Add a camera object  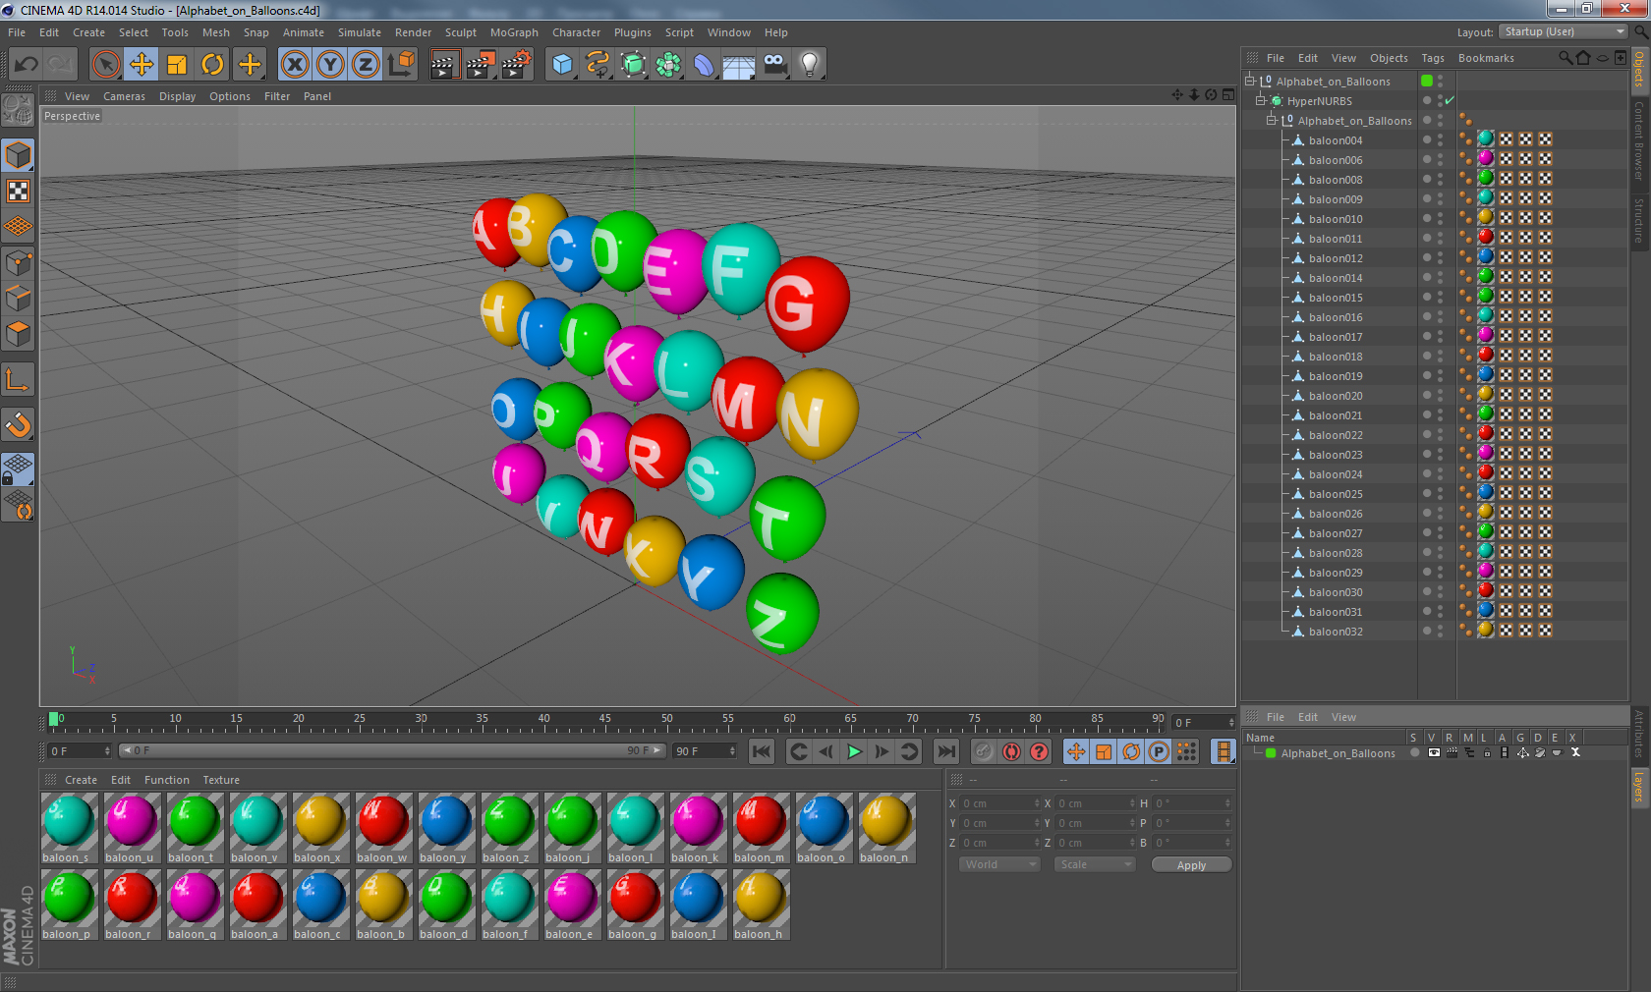click(x=774, y=65)
